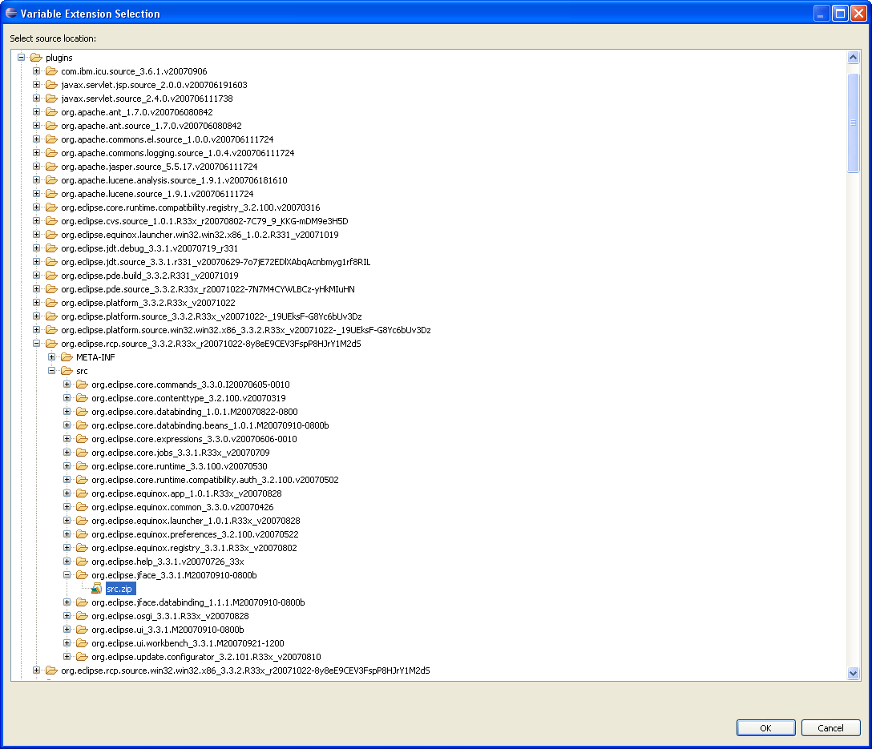The height and width of the screenshot is (749, 872).
Task: Click the src.zip archive file icon
Action: [x=97, y=589]
